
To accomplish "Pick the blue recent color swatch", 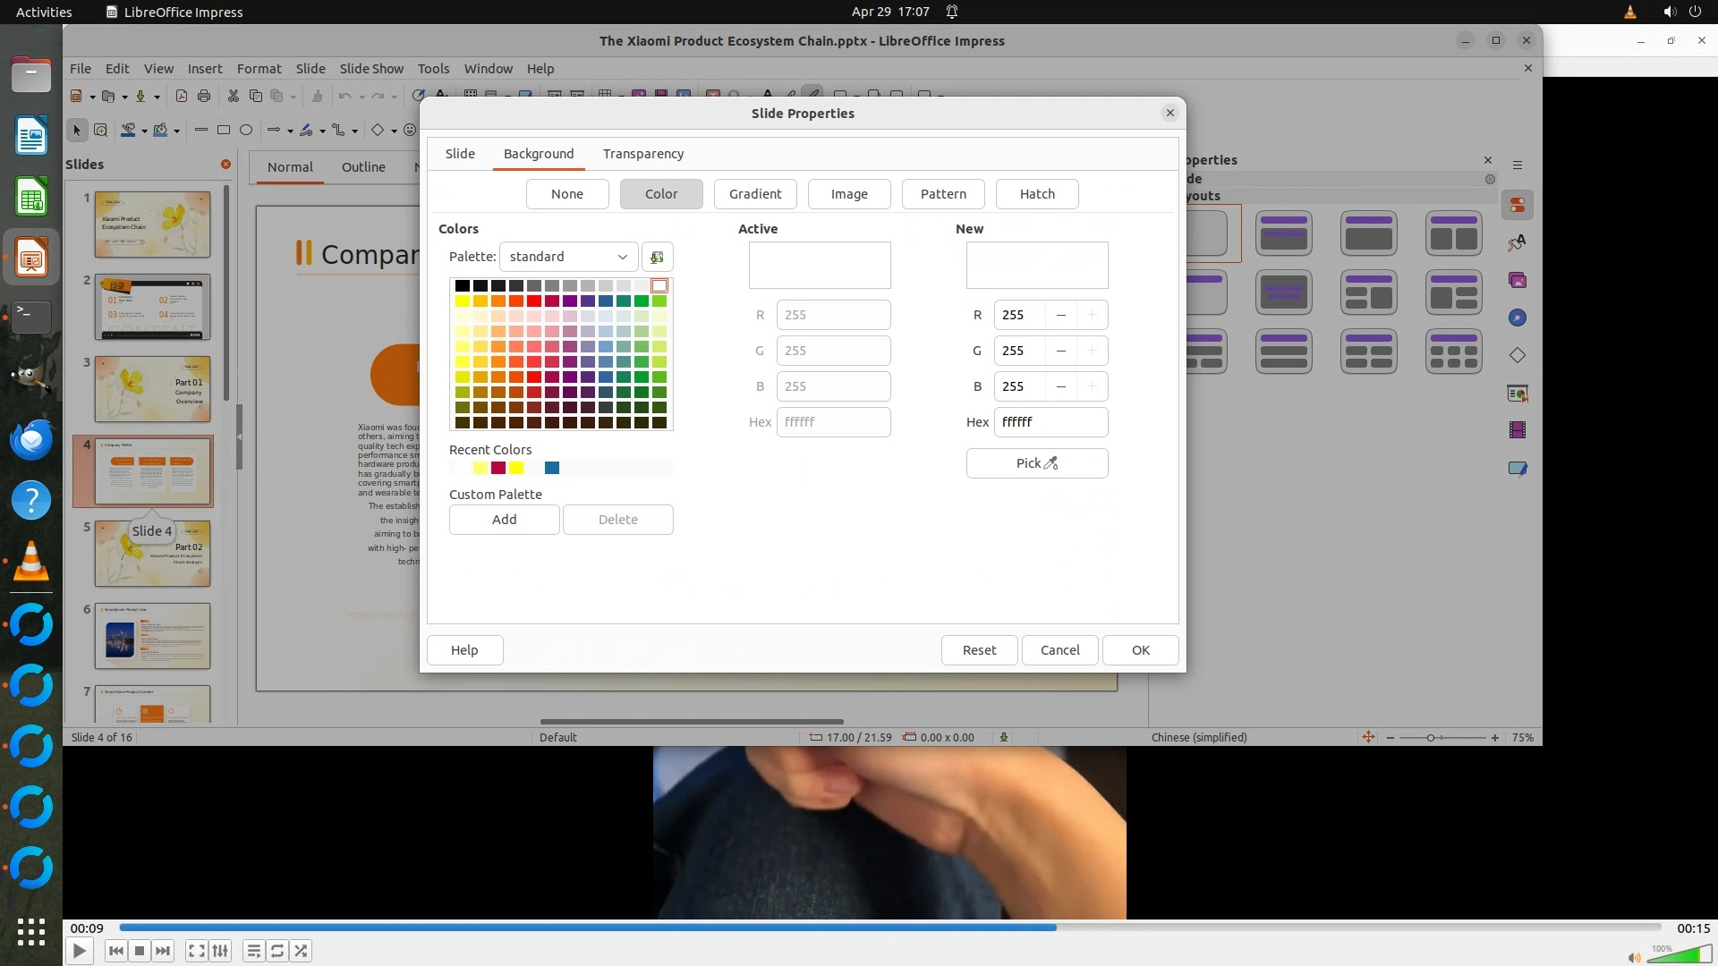I will pos(552,468).
